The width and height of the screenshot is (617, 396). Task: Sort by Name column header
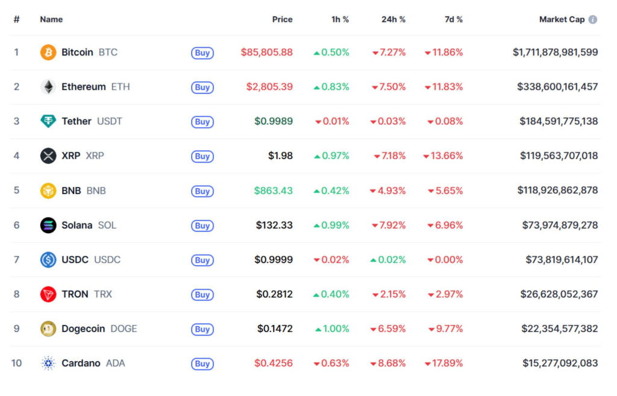click(x=51, y=19)
